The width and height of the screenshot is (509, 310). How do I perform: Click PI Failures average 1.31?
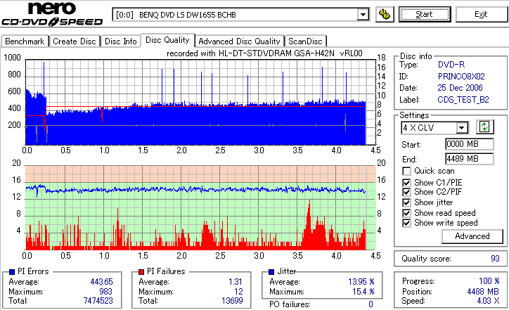point(236,282)
